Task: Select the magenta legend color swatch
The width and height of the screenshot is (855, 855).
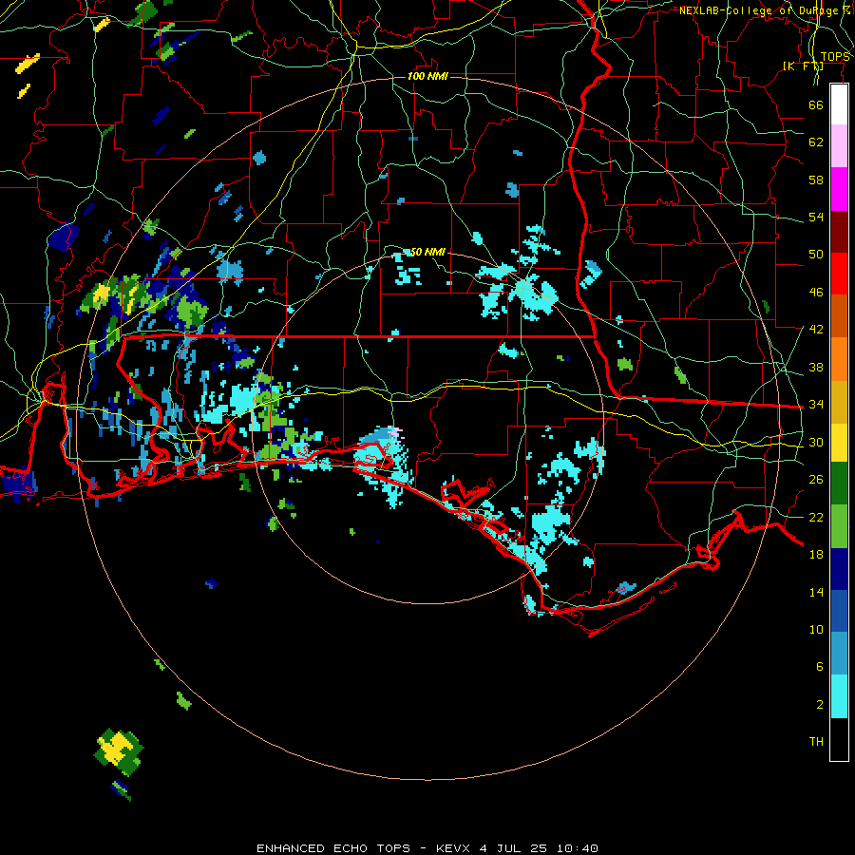Action: (x=839, y=189)
